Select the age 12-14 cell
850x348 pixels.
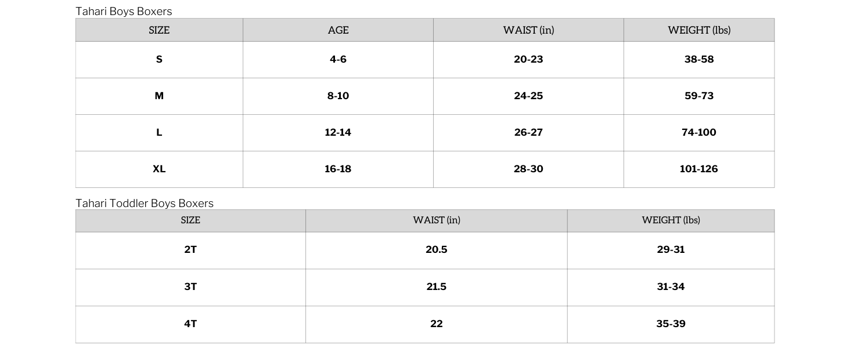pos(338,133)
